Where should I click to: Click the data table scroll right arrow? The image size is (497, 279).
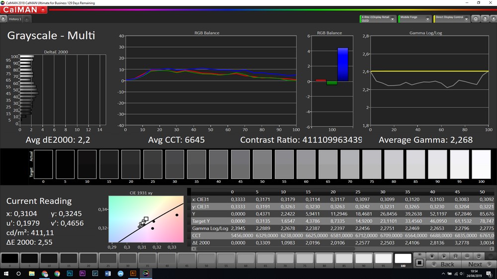492,249
